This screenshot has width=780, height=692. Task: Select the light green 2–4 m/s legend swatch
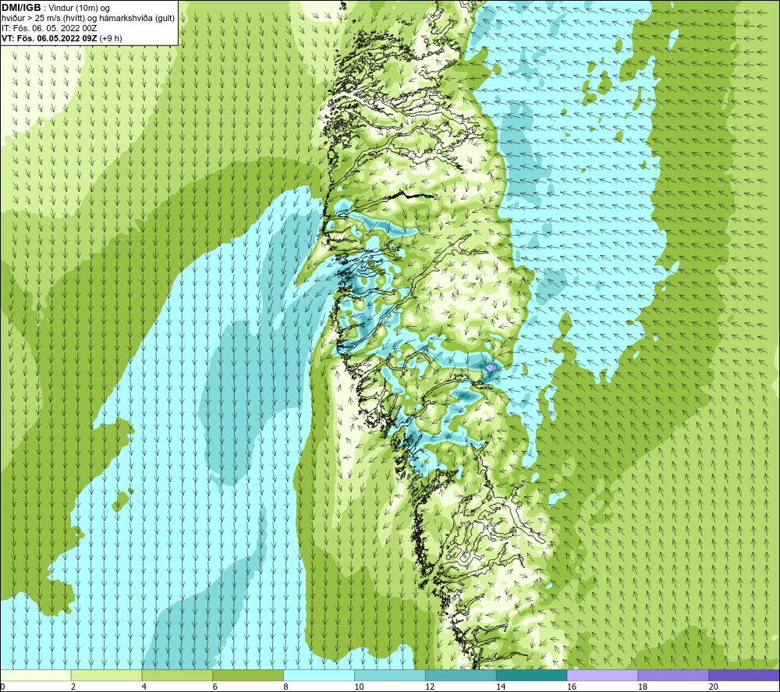point(106,675)
